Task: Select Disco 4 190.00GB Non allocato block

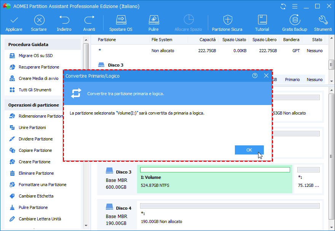Action: coord(230,215)
